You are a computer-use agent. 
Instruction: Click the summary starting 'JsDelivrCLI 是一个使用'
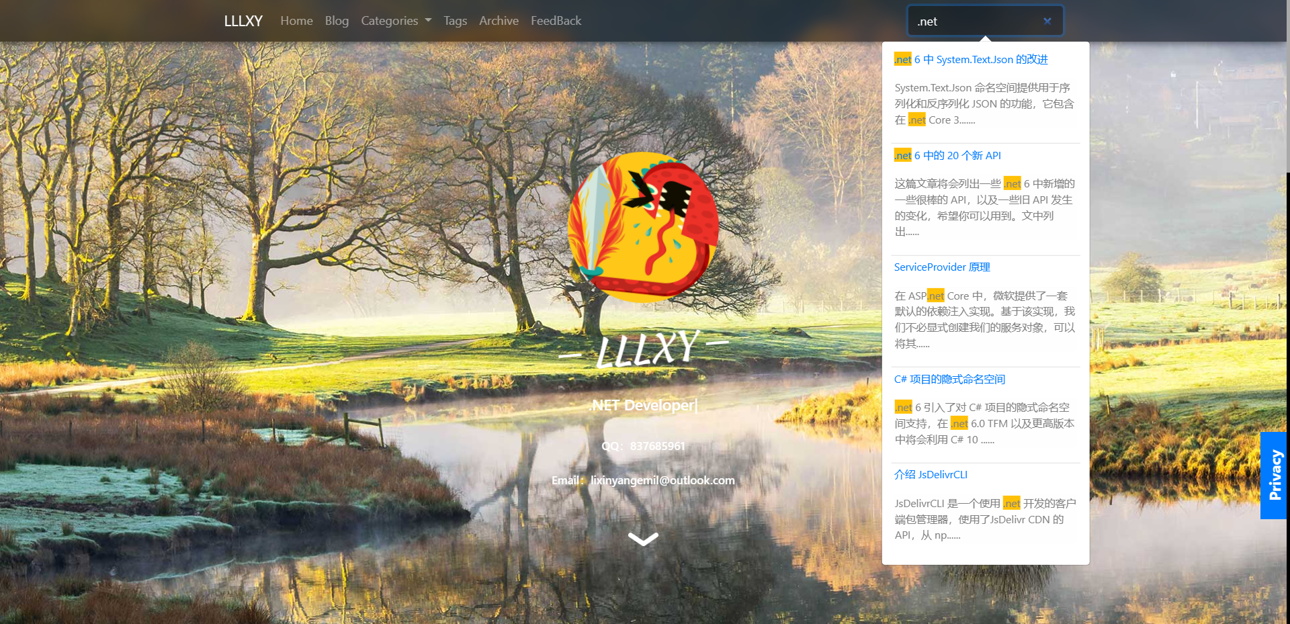coord(984,519)
